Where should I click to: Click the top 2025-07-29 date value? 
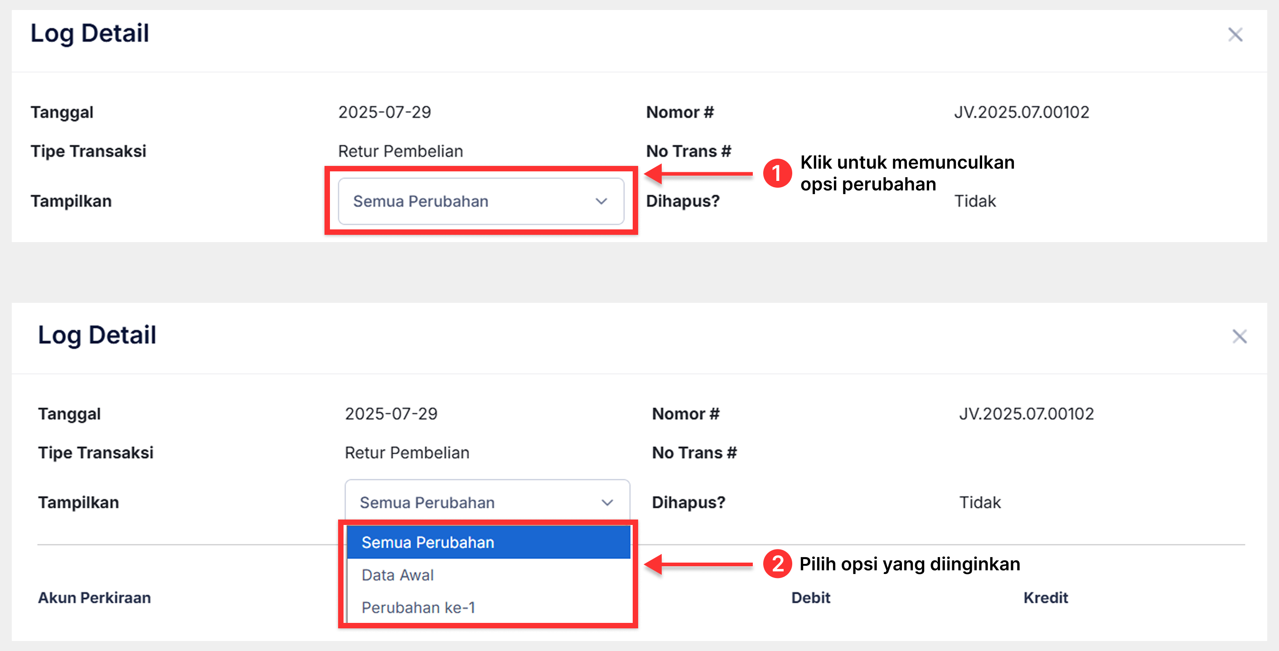coord(384,112)
